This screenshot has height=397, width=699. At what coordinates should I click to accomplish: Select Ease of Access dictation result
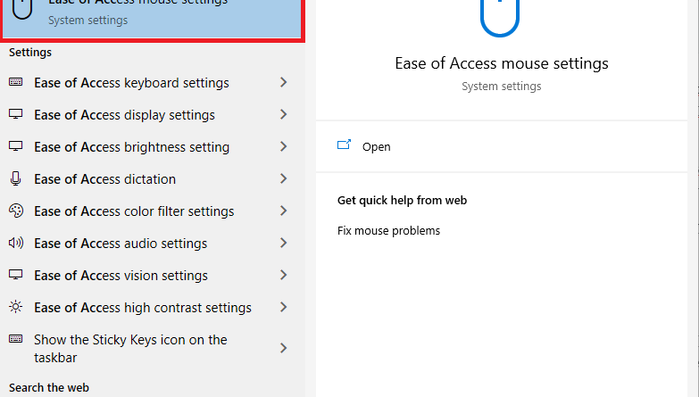[153, 179]
